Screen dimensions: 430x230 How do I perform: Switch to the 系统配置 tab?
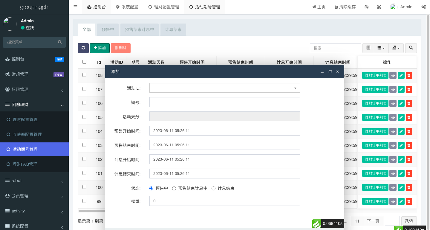127,7
